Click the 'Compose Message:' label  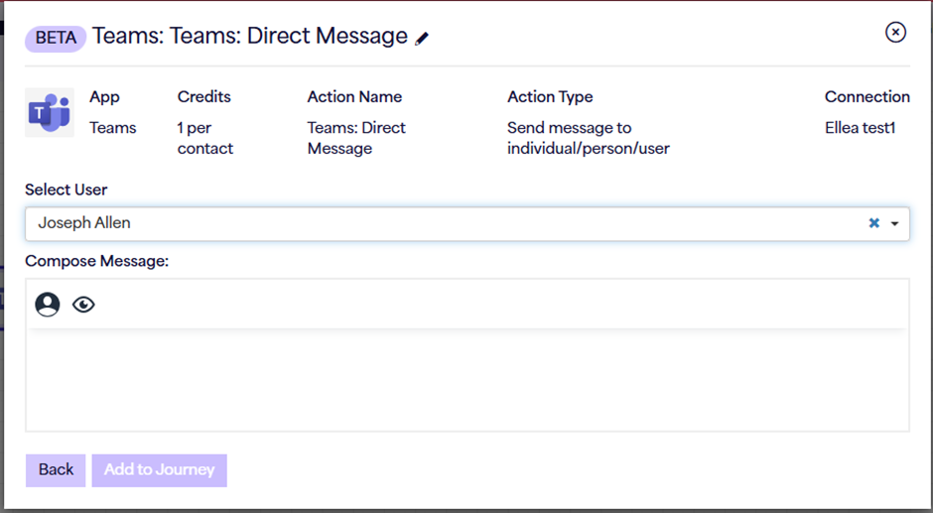click(97, 261)
